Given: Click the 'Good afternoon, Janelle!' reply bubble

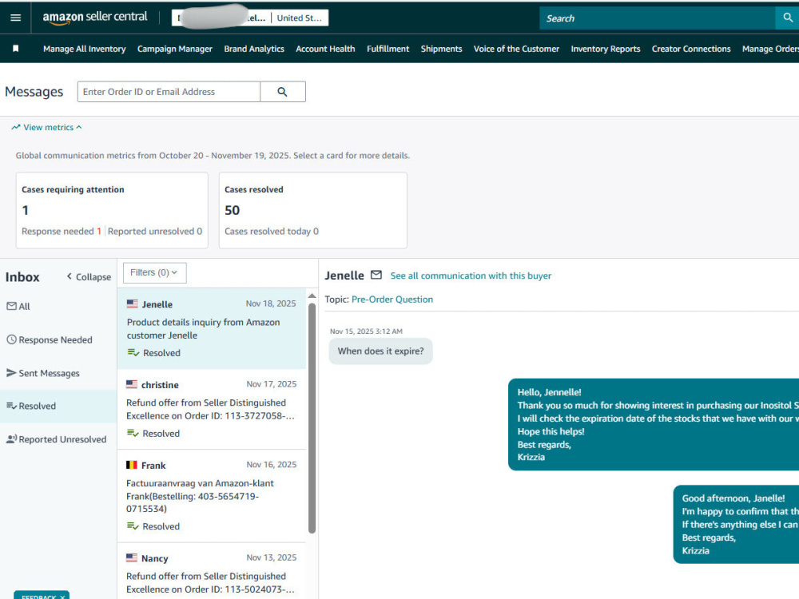Looking at the screenshot, I should point(737,524).
